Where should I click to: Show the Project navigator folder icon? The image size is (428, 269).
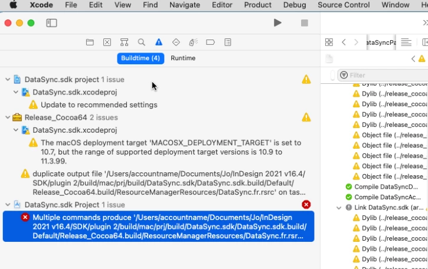90,42
